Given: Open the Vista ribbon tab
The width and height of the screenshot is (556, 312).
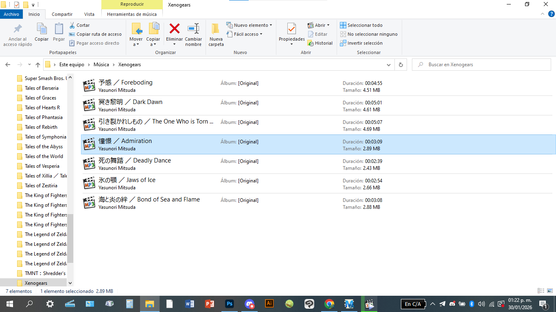Looking at the screenshot, I should (89, 14).
